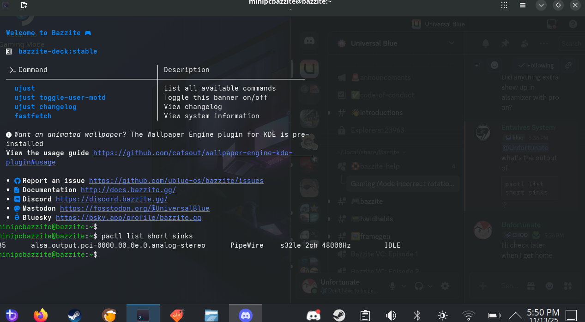
Task: Open the fosstodon Mastodon link
Action: click(x=134, y=208)
